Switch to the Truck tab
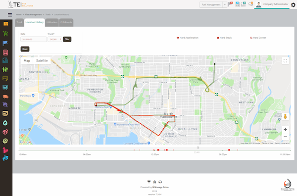The image size is (297, 196). [19, 22]
